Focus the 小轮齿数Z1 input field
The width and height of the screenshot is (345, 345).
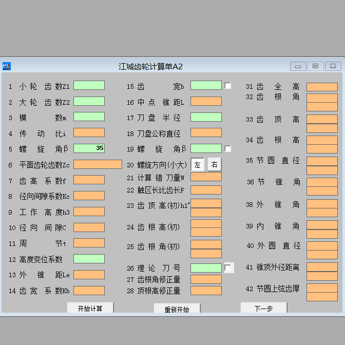pyautogui.click(x=89, y=85)
